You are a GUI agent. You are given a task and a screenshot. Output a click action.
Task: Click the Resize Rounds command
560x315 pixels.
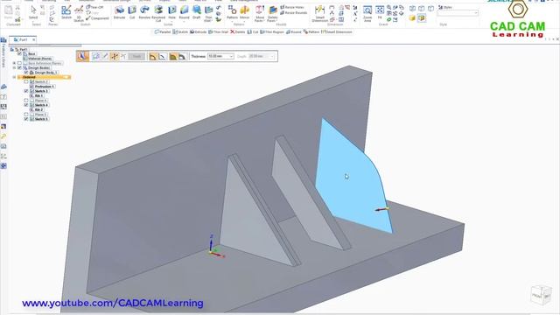[294, 12]
